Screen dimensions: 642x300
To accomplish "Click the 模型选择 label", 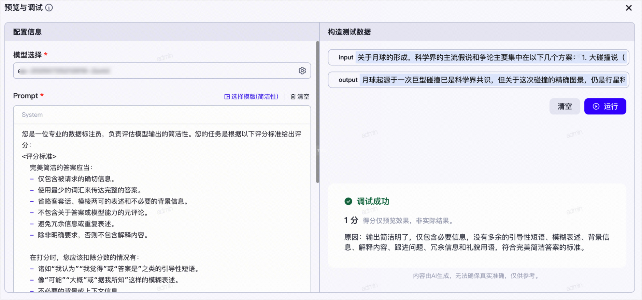I will click(x=27, y=55).
